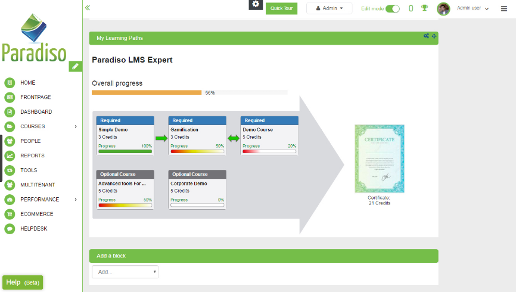The image size is (516, 292).
Task: Toggle the Edit mode switch
Action: point(393,8)
